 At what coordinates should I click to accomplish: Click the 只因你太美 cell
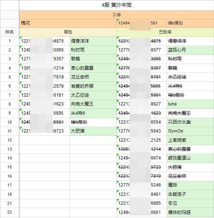click(x=190, y=122)
